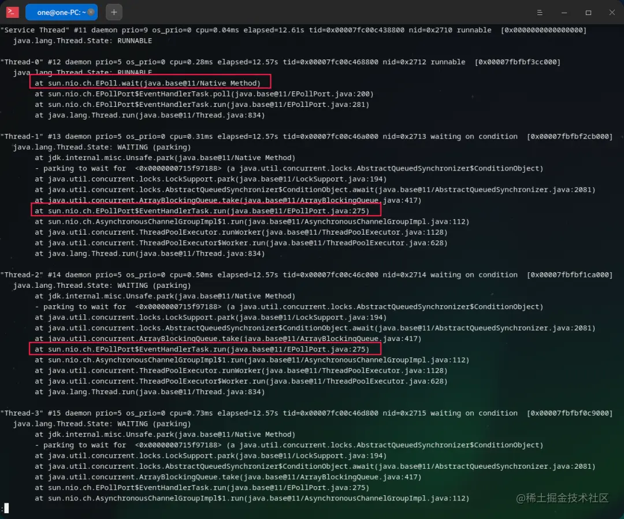Click Unsafe.park line under Thread-1

165,158
